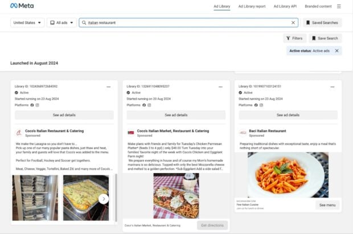Click Instagram platform icon on Coco's Italian Market ad
This screenshot has width=353, height=234.
149,105
